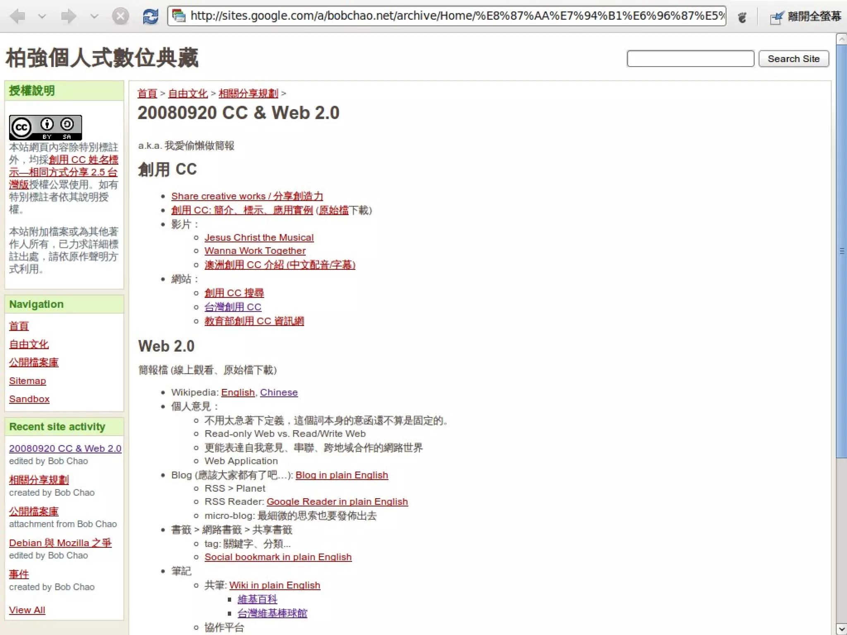This screenshot has height=635, width=847.
Task: Open the back history dropdown arrow
Action: (42, 17)
